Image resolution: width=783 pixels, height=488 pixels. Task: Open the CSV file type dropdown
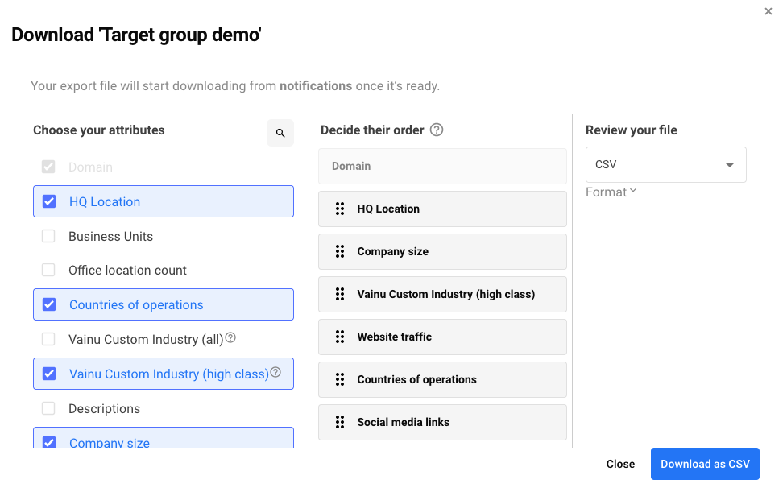[665, 165]
